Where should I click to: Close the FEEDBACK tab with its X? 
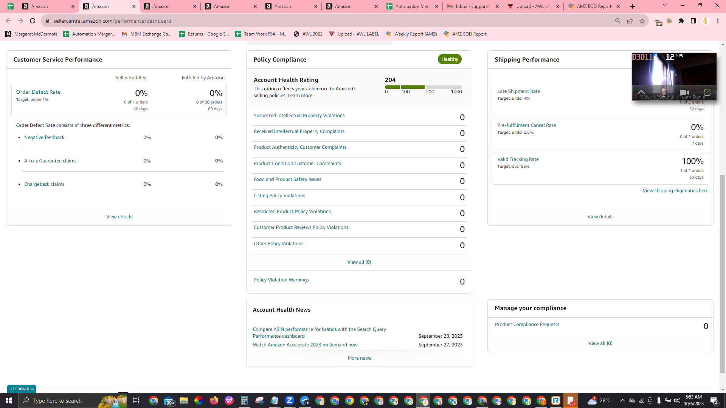click(33, 389)
